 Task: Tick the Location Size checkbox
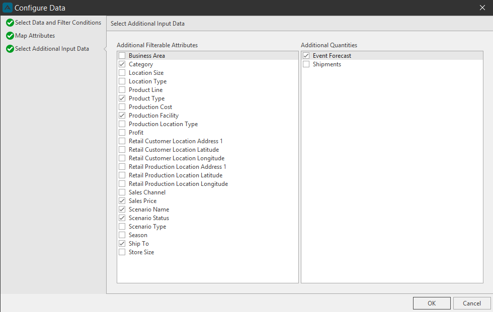122,73
